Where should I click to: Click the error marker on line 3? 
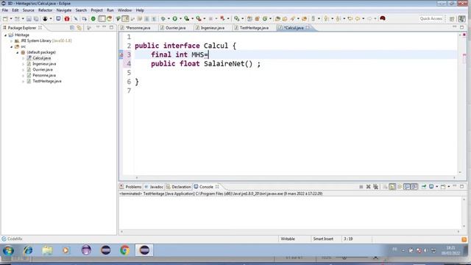tap(121, 54)
